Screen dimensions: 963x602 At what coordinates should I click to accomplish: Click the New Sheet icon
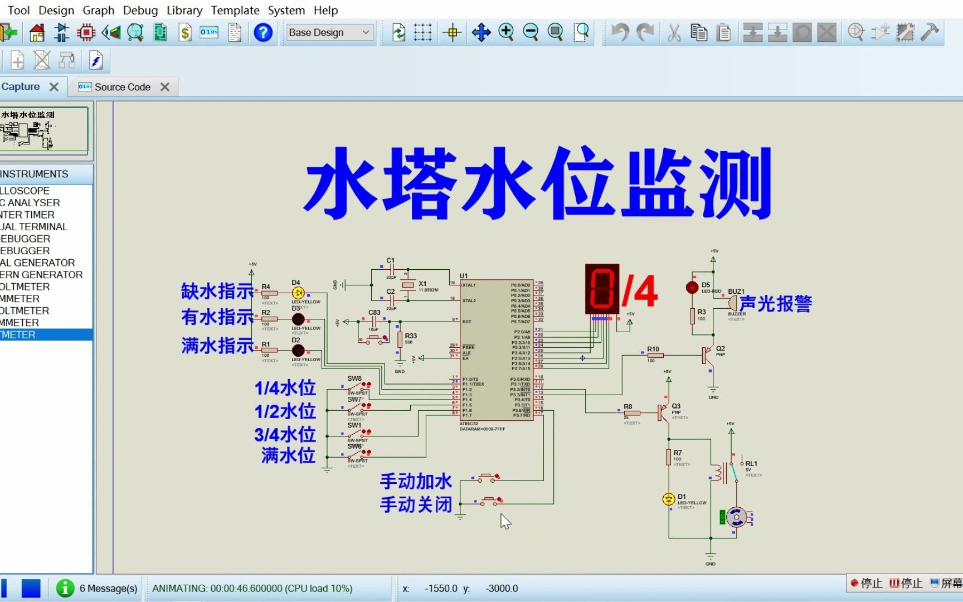(x=17, y=60)
